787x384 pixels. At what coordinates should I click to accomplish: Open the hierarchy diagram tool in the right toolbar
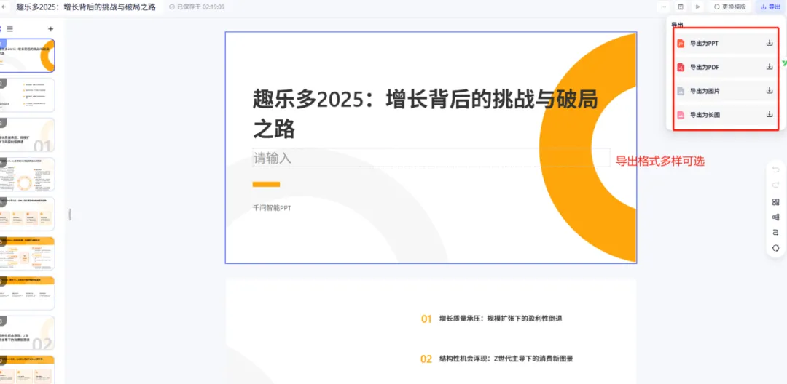click(x=775, y=217)
